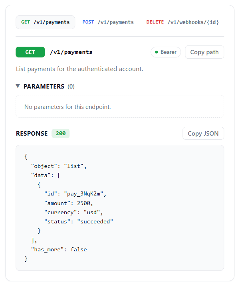Switch to POST /v1/payments tab

click(x=108, y=22)
